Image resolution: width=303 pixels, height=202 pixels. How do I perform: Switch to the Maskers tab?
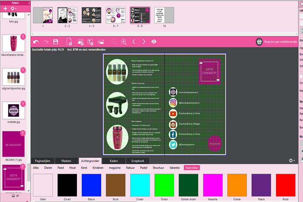[x=66, y=161]
